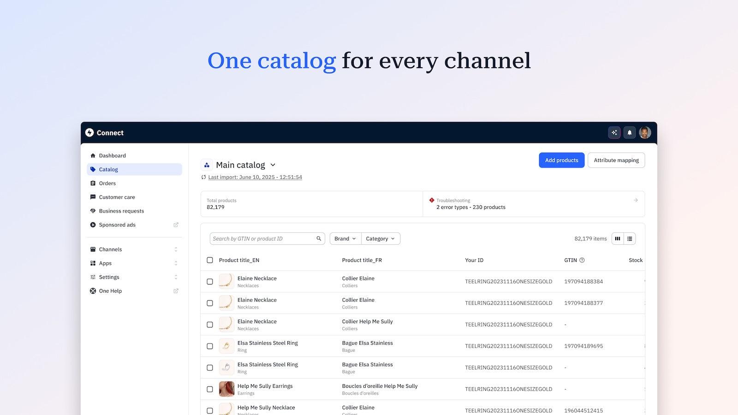Click first Elsa Stainless Steel Ring thumbnail
738x415 pixels.
(226, 346)
